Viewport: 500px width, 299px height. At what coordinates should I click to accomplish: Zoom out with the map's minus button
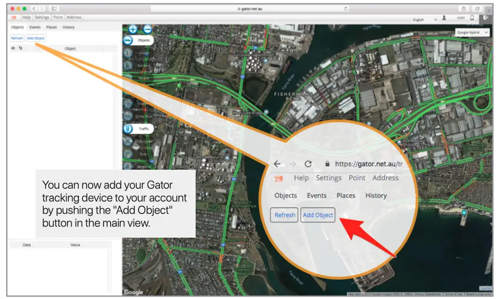pos(147,29)
